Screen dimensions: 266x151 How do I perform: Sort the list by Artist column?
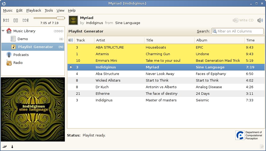pyautogui.click(x=119, y=40)
